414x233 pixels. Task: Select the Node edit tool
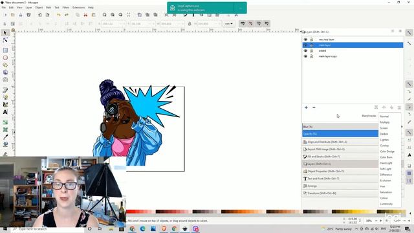pyautogui.click(x=5, y=40)
